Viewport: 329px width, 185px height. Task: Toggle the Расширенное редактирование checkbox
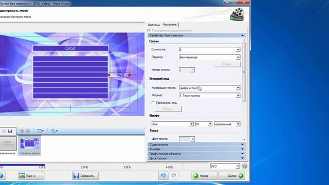point(149,30)
